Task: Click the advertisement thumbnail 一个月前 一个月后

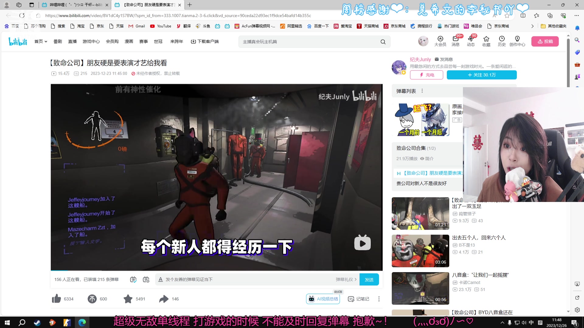Action: (x=420, y=120)
